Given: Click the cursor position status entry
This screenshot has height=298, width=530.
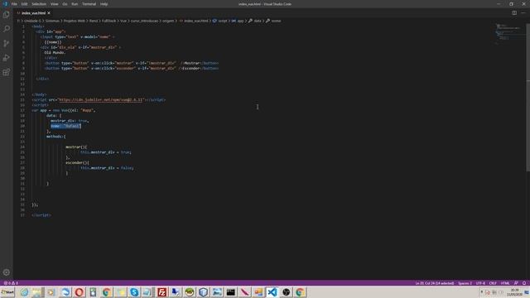Looking at the screenshot, I should click(x=434, y=283).
